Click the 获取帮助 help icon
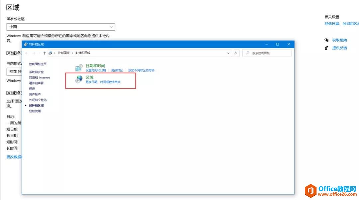 [x=327, y=40]
